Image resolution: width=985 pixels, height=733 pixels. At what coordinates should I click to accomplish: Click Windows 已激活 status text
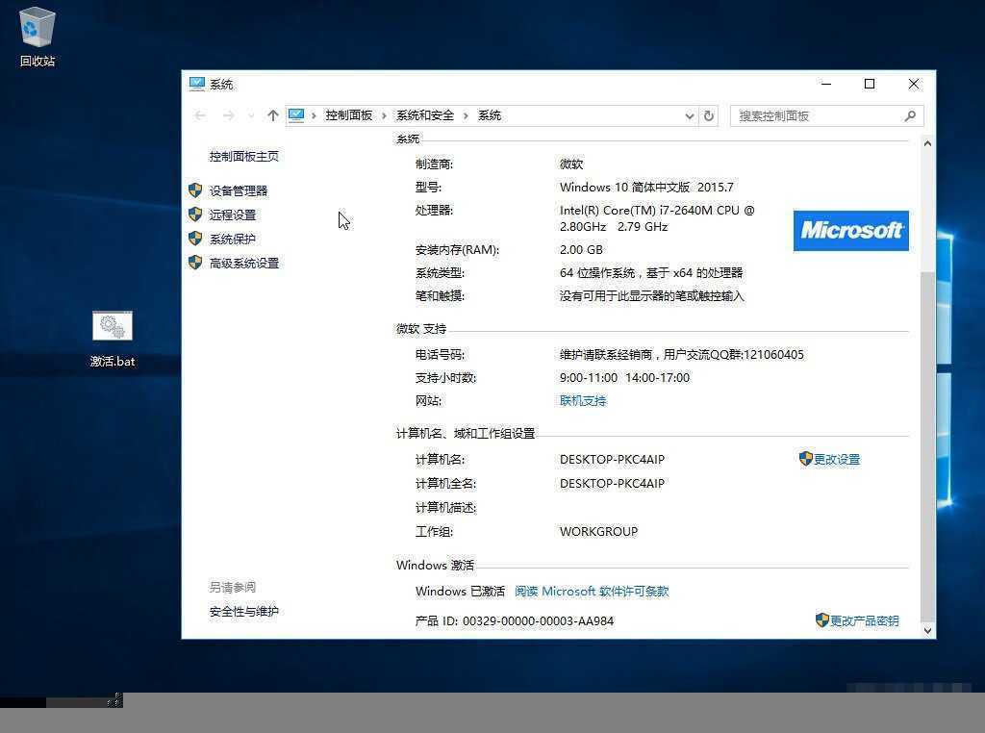(460, 591)
